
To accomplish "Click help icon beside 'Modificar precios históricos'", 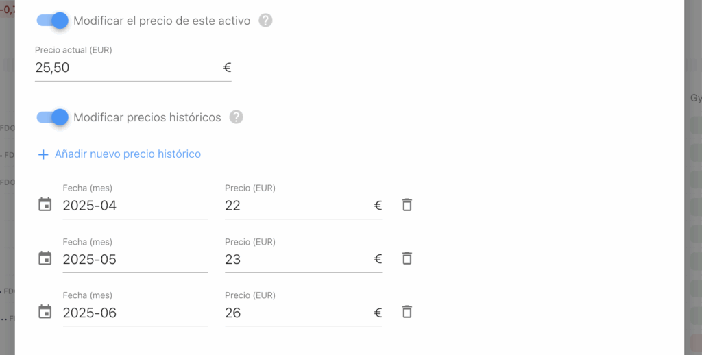I will tap(237, 117).
